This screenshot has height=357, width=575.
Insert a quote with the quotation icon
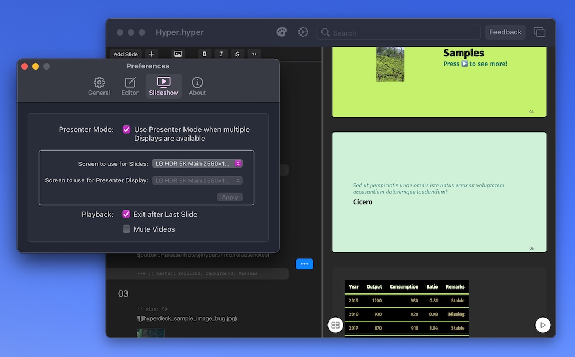pos(254,54)
